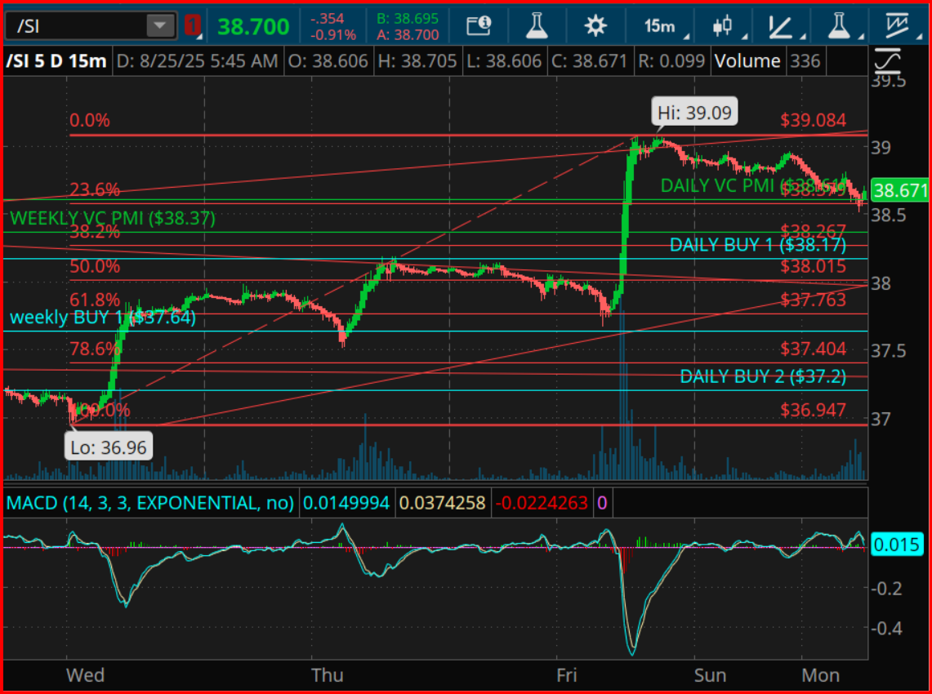Image resolution: width=932 pixels, height=694 pixels.
Task: Click the MACD (14, 3, 3, EXPONENTIAL, no) label
Action: tap(149, 503)
